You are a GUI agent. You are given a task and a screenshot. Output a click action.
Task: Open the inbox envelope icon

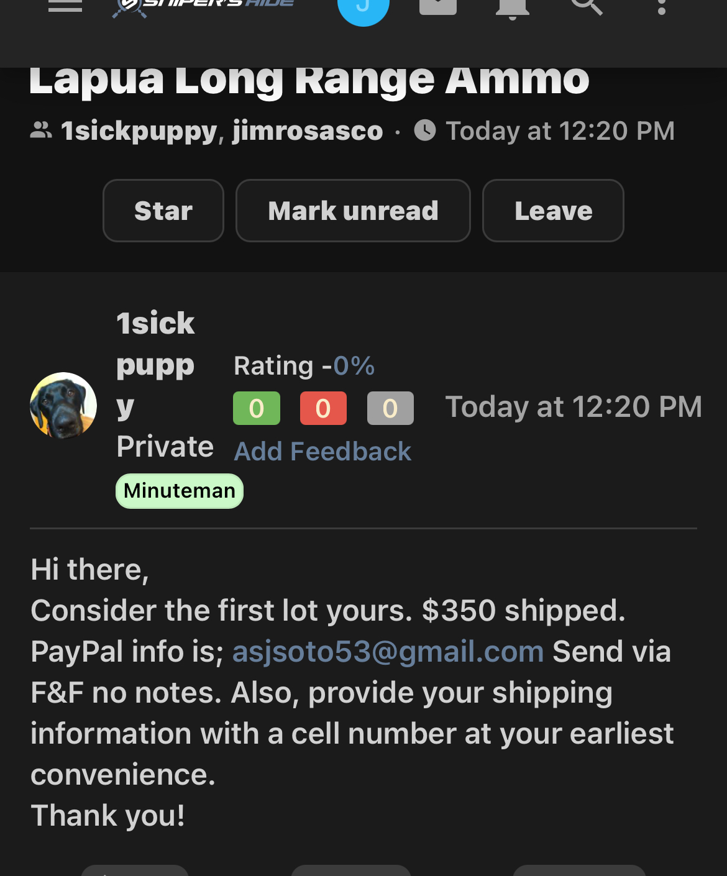[438, 6]
